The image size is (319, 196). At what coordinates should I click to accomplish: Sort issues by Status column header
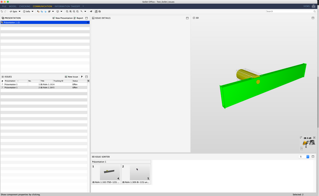pos(80,81)
